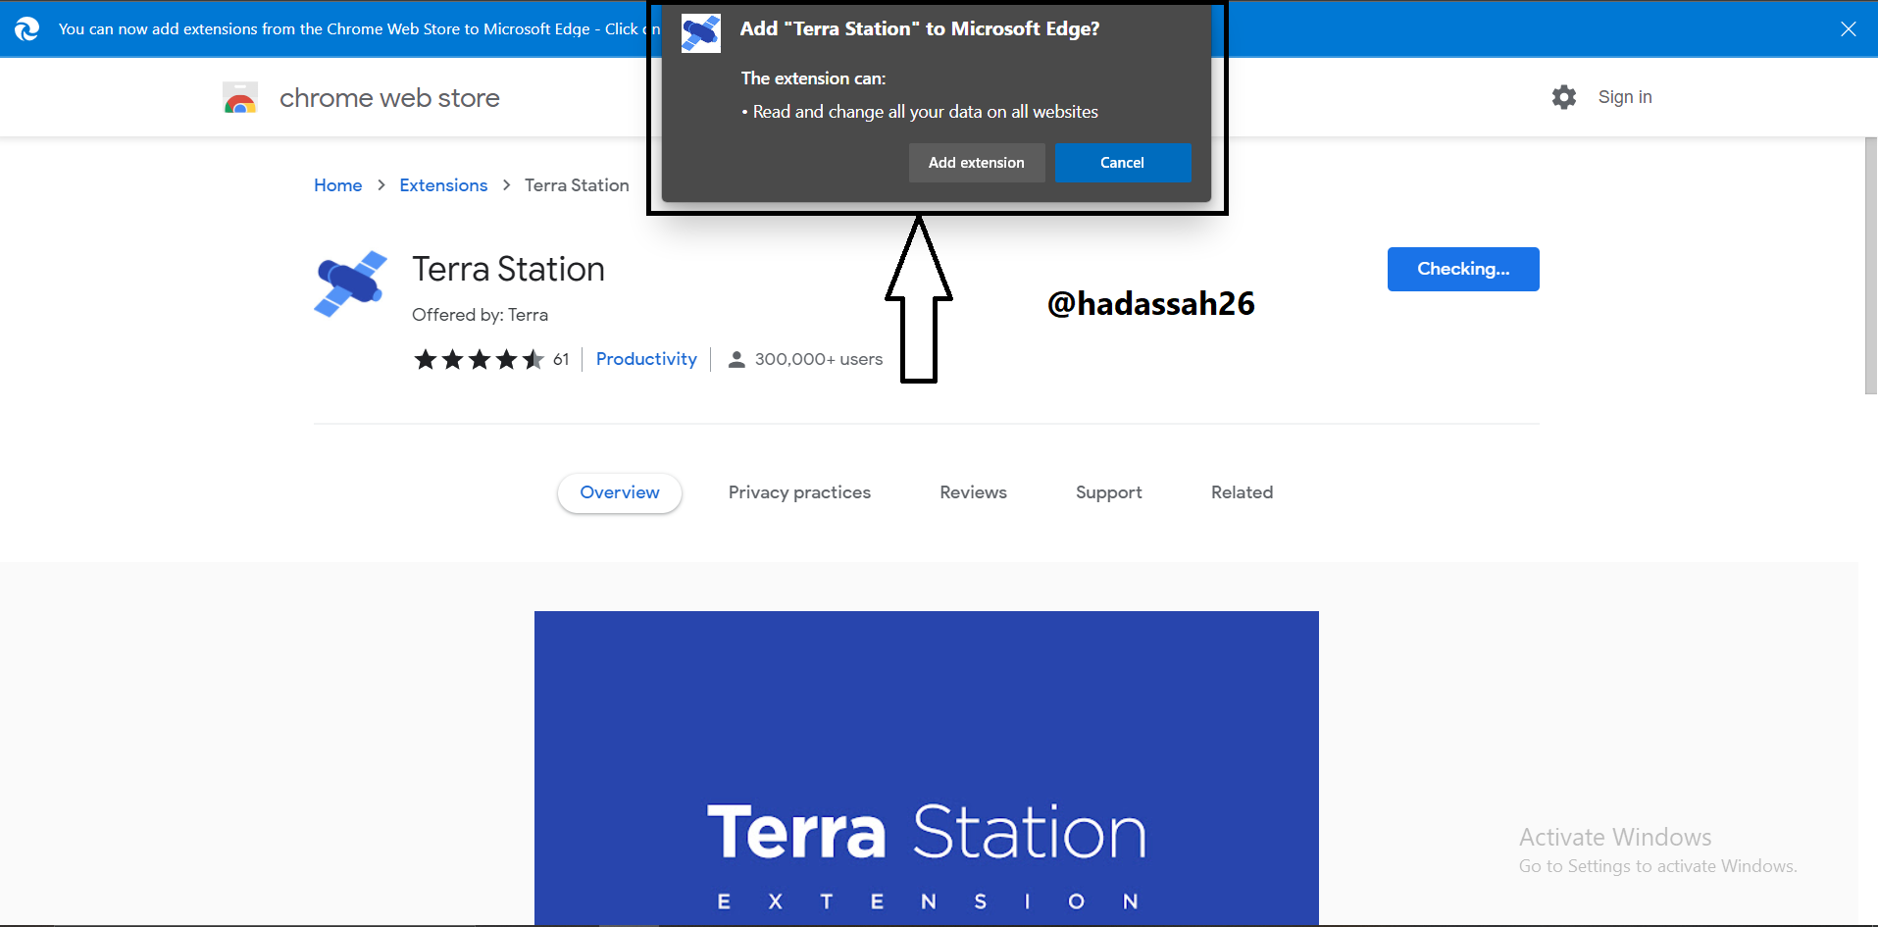Click the '300,000+ users' count text
The height and width of the screenshot is (927, 1878).
(819, 359)
